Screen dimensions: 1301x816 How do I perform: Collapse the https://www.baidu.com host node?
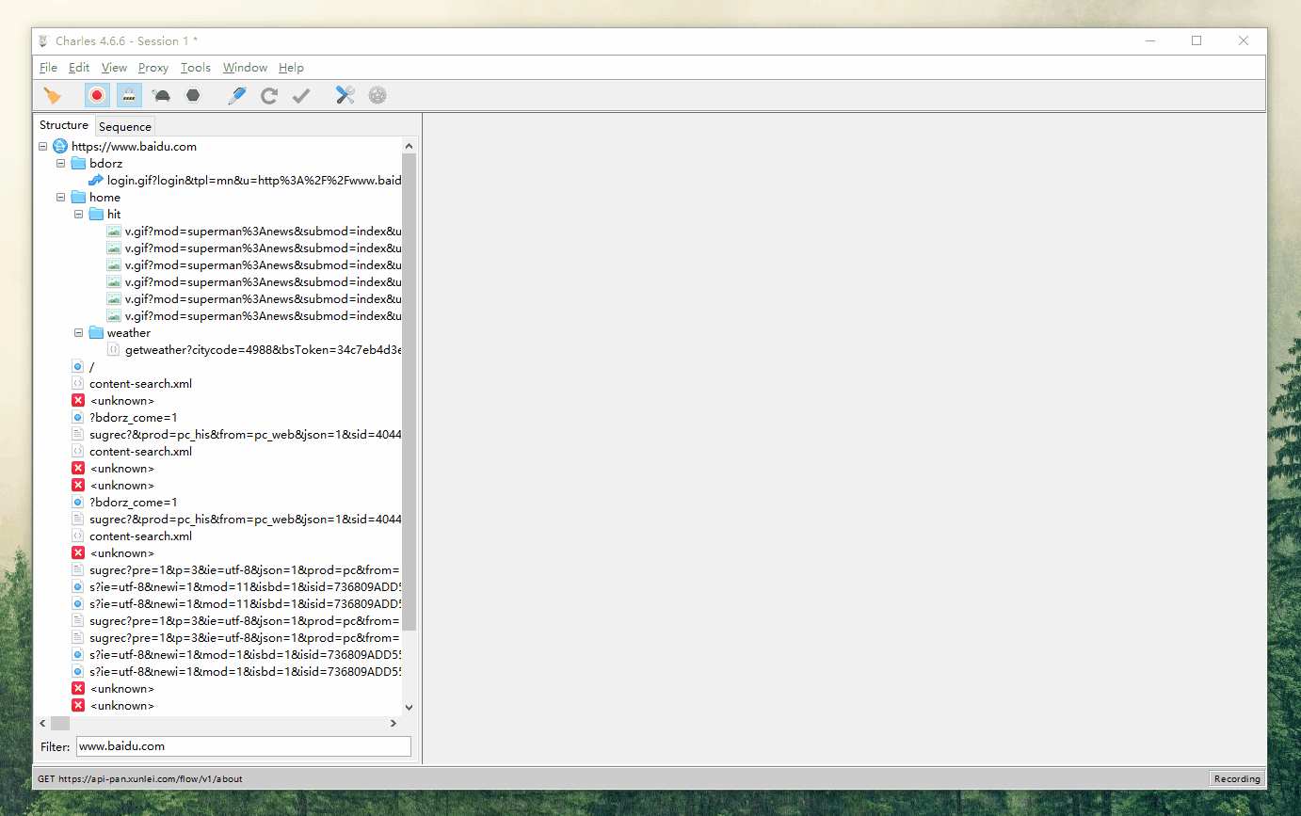(x=43, y=146)
